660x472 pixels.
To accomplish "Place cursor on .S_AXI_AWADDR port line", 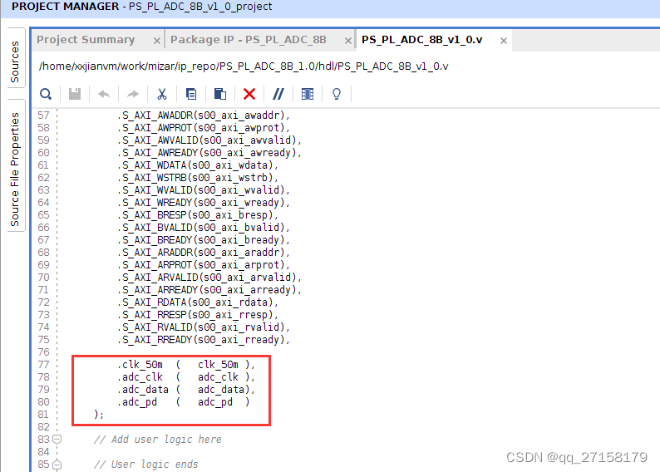I will click(x=204, y=116).
